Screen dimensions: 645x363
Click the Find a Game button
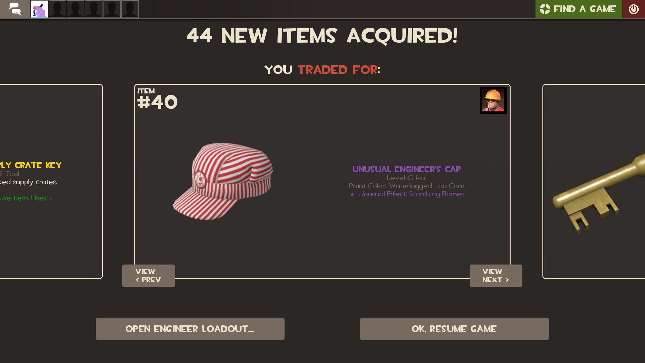pyautogui.click(x=578, y=9)
